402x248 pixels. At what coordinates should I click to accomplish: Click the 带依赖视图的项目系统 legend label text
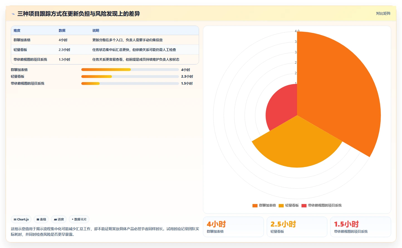pos(325,205)
